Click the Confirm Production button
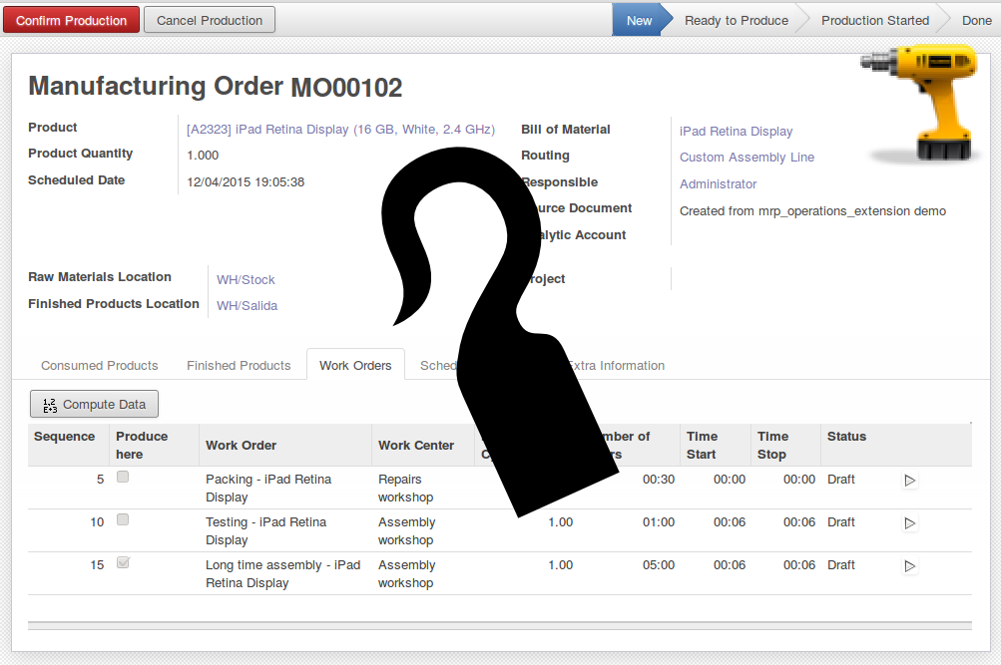Viewport: 1001px width, 665px height. (x=70, y=19)
